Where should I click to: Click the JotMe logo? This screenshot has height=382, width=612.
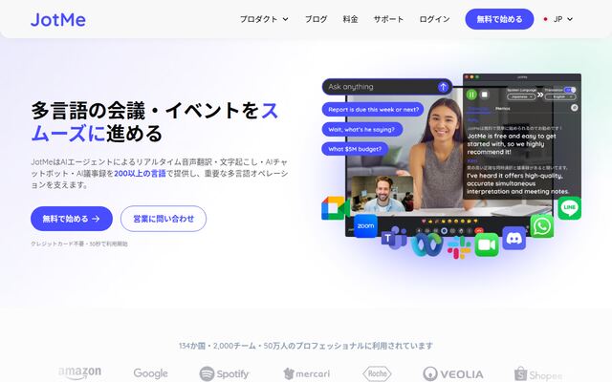pyautogui.click(x=58, y=19)
